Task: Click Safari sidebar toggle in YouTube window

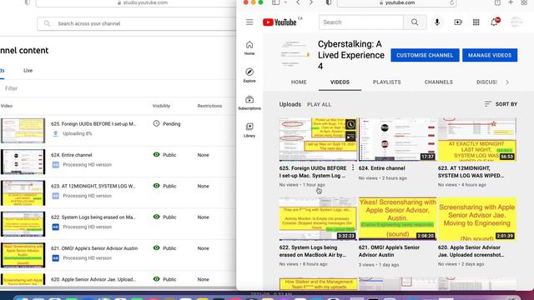Action: pos(275,2)
